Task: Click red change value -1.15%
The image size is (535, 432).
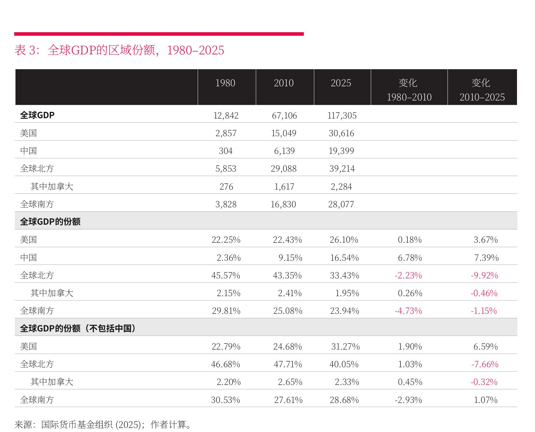Action: 484,311
